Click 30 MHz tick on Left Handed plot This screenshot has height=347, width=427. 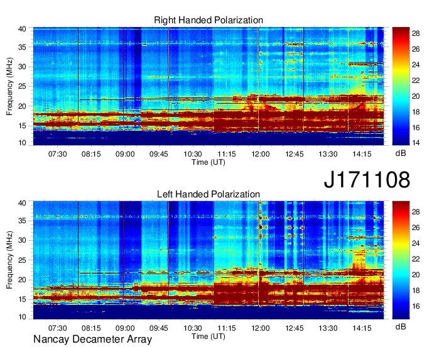(x=23, y=240)
